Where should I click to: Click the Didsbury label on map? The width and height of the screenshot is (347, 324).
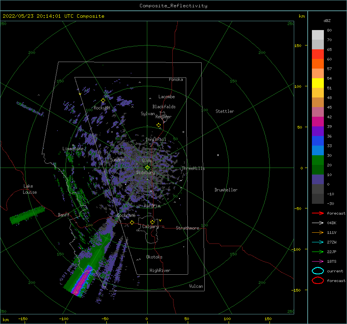coord(145,173)
